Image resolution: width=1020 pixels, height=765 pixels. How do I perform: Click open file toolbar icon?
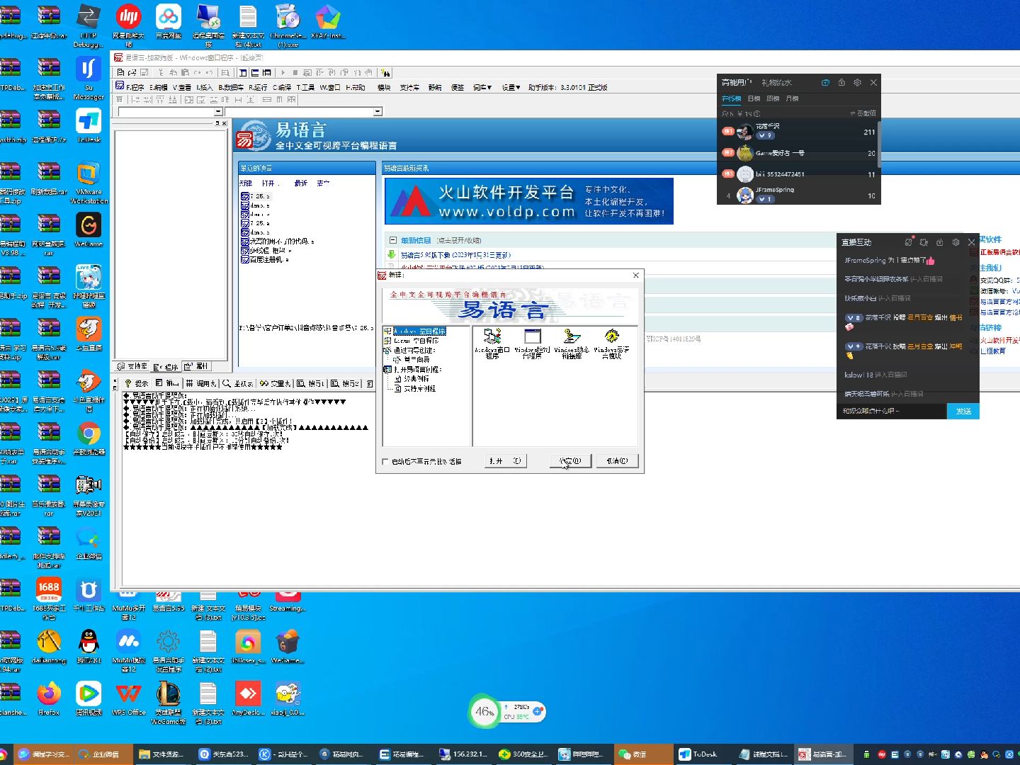click(132, 72)
